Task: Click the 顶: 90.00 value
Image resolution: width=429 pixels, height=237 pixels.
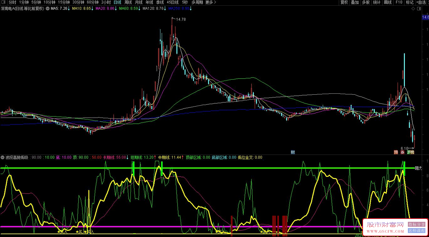Action: point(81,157)
